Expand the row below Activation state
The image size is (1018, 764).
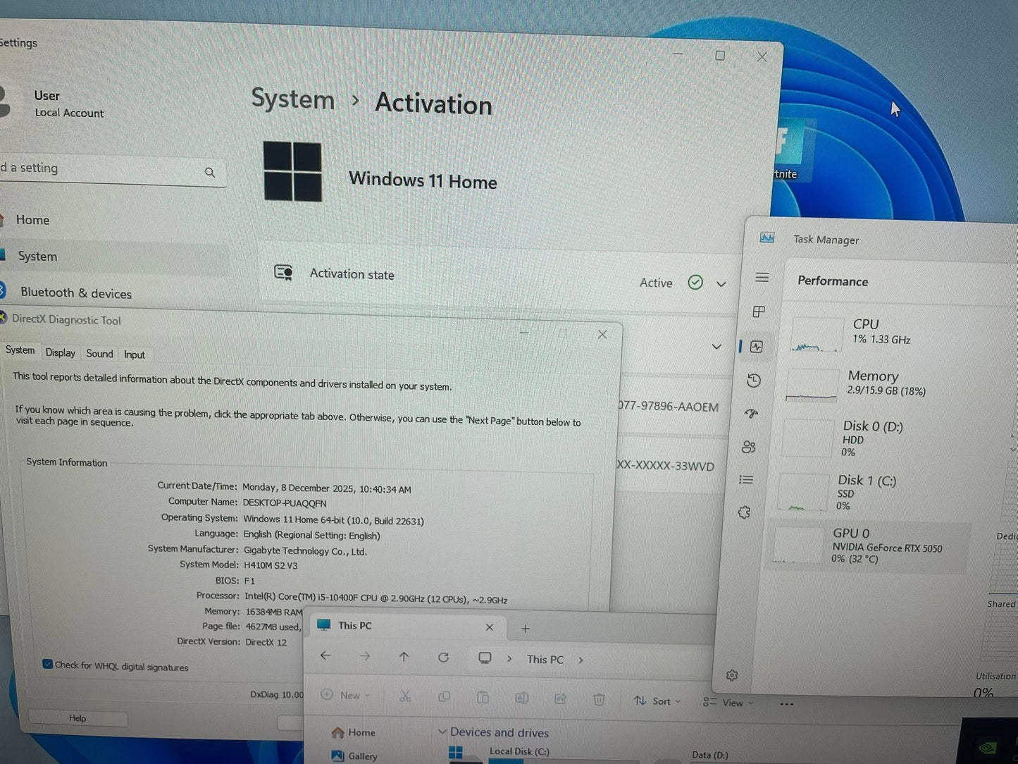(x=716, y=347)
